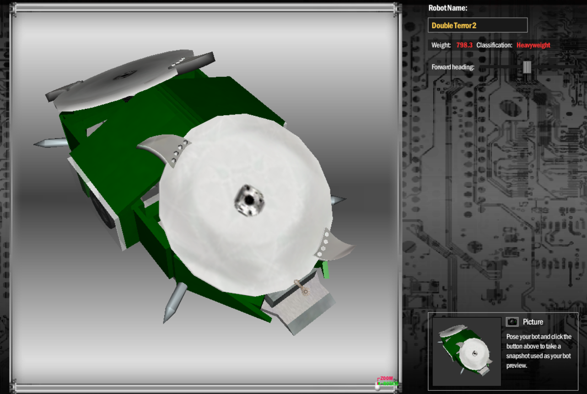Click the Picture label next to the camera
Viewport: 587px width, 394px height.
tap(533, 322)
